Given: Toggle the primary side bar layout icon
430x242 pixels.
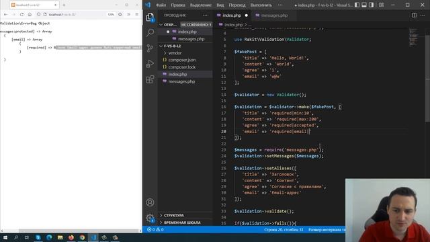Looking at the screenshot, I should click(x=357, y=5).
